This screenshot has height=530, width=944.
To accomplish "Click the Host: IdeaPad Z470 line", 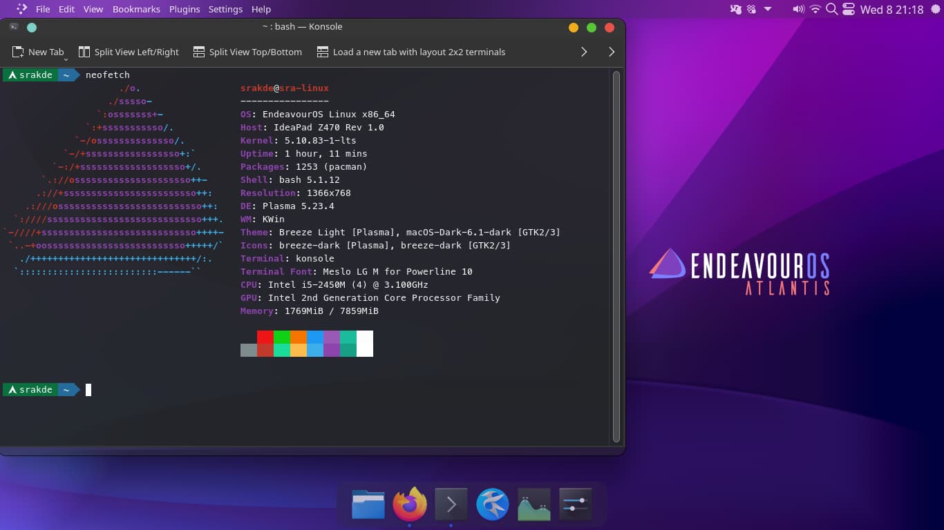I will point(312,127).
